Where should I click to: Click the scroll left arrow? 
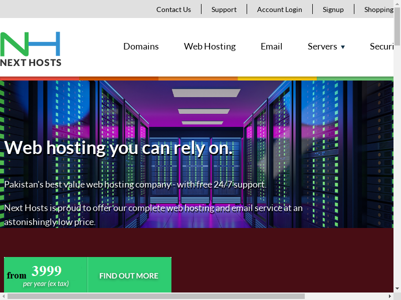click(4, 296)
